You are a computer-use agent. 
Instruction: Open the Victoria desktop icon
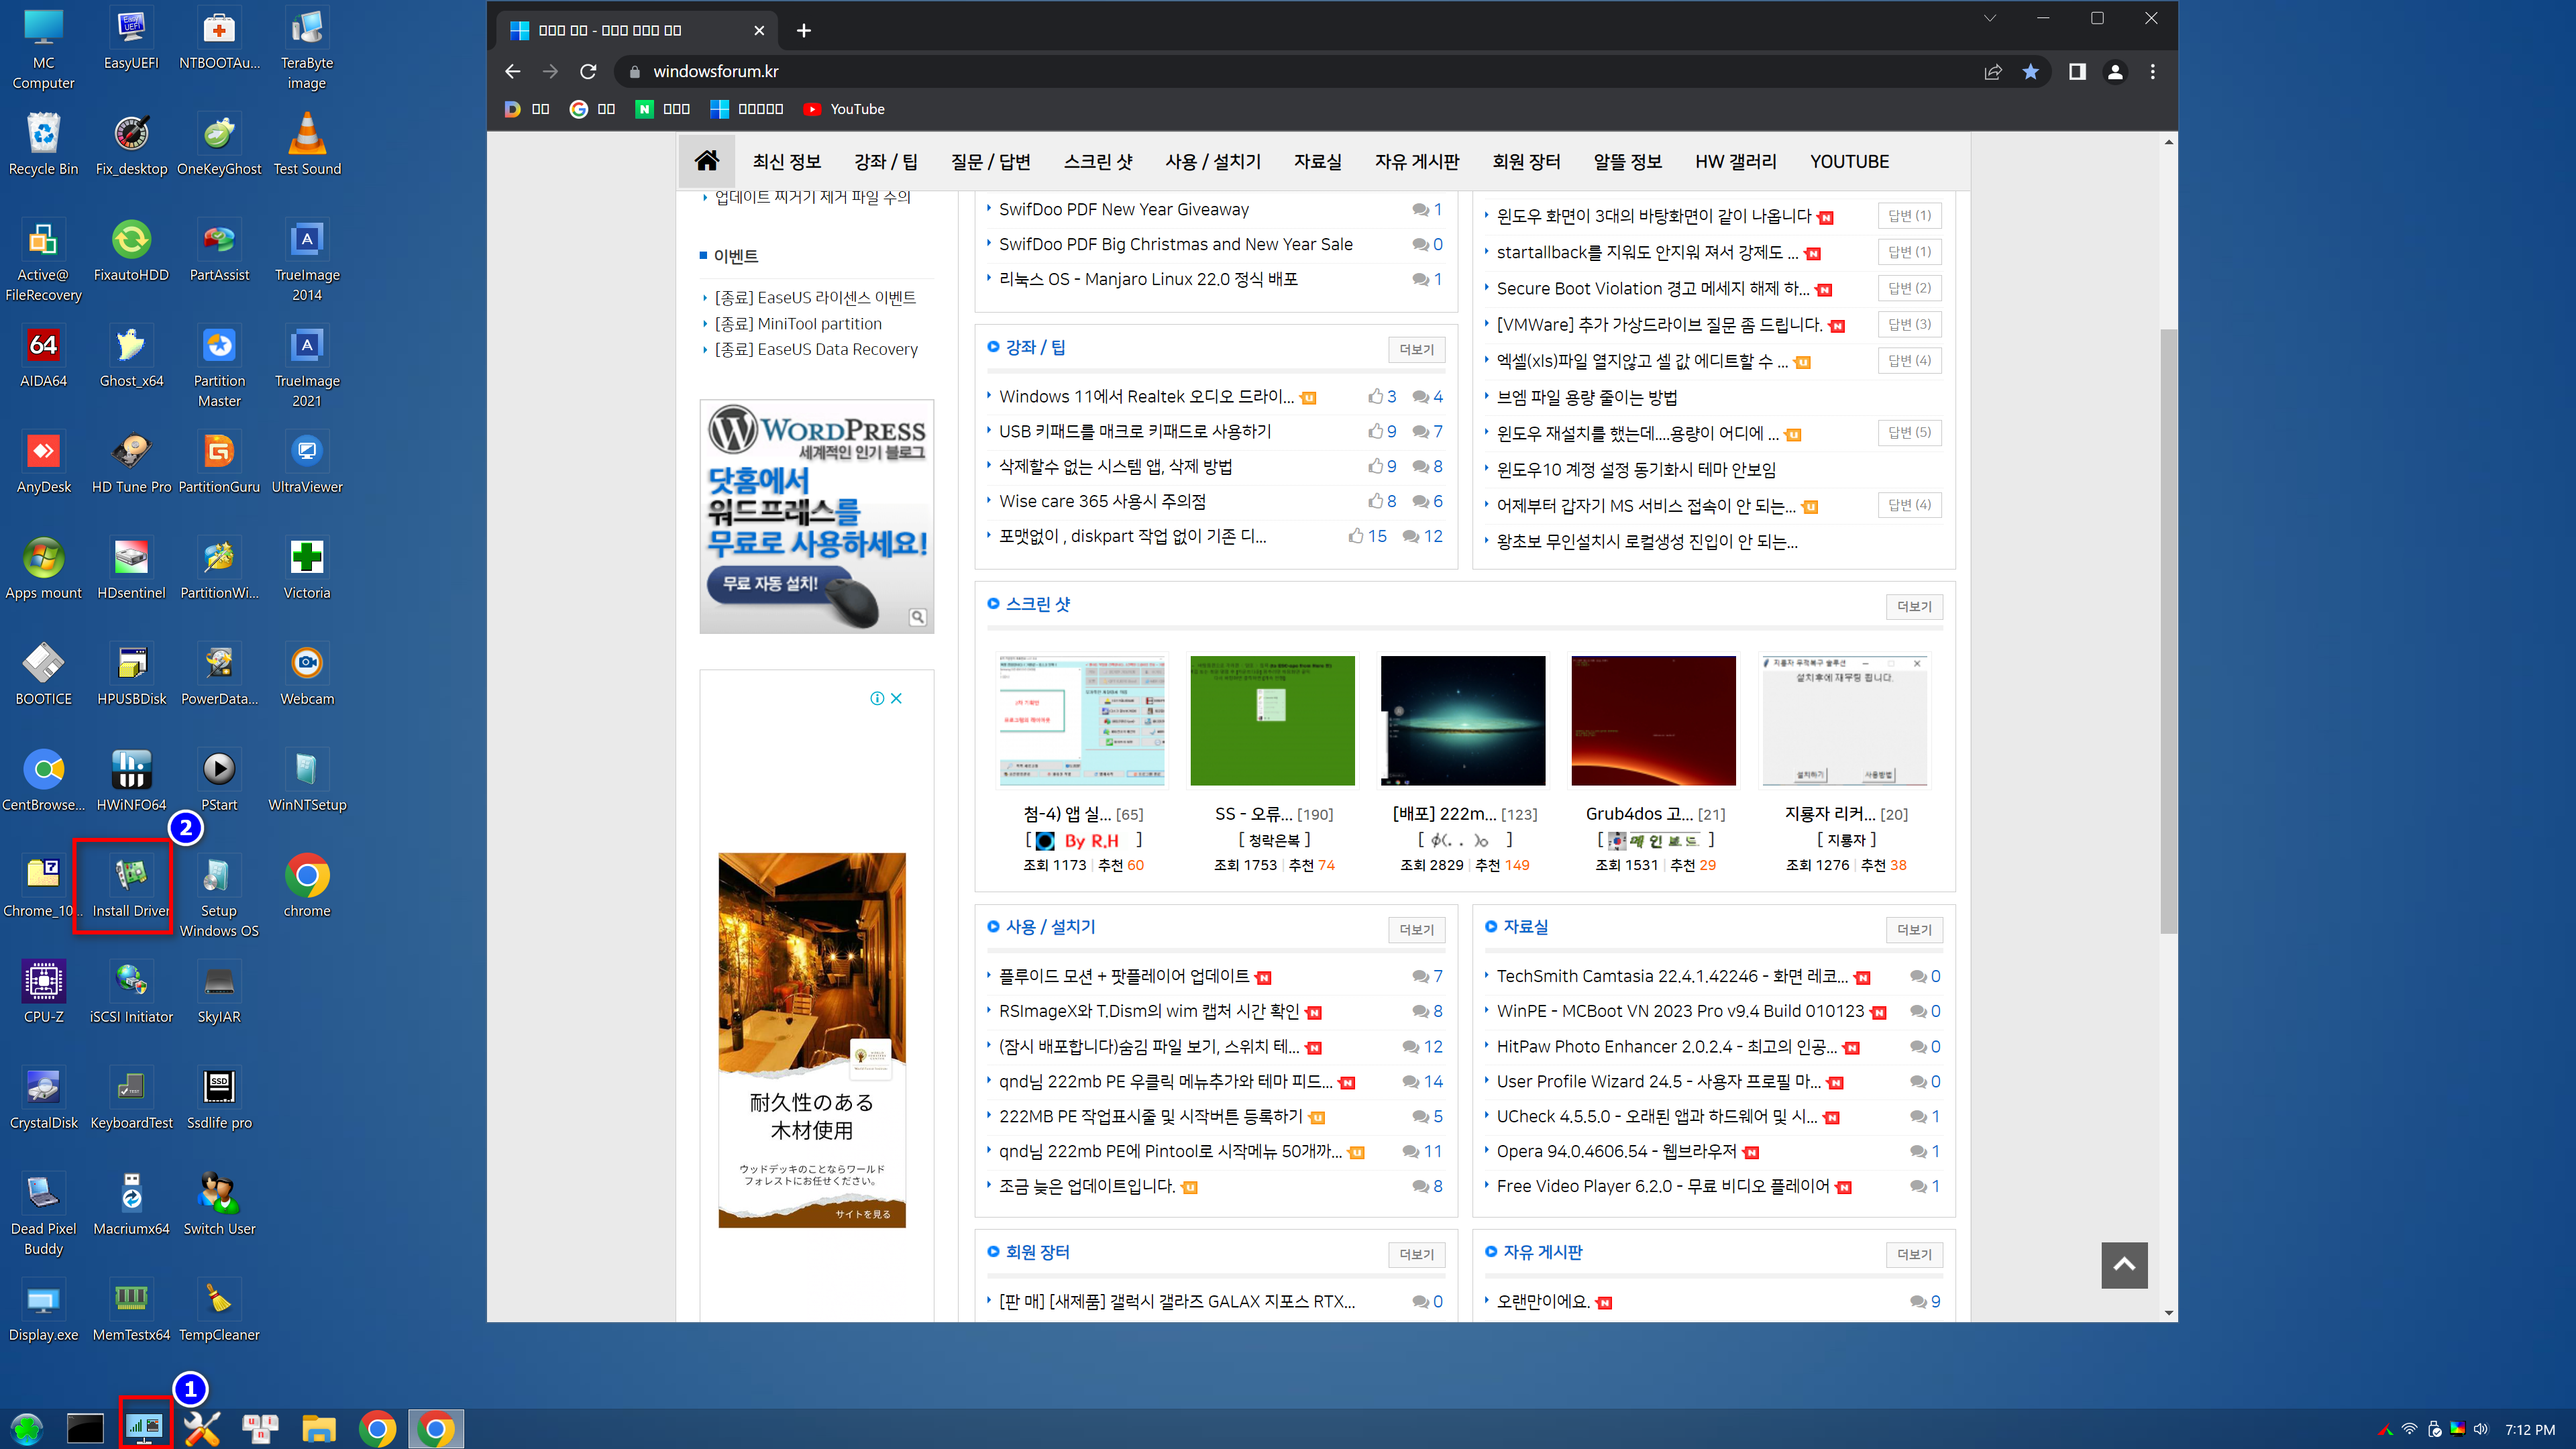tap(307, 570)
